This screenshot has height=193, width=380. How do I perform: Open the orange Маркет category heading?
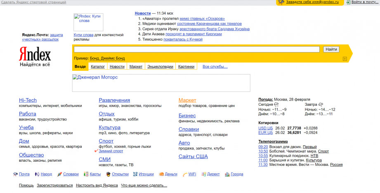[187, 100]
